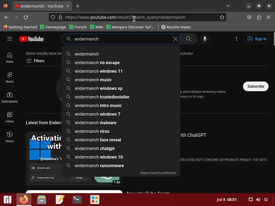Image resolution: width=275 pixels, height=206 pixels.
Task: Open Homepage bookmark
Action: (x=53, y=27)
